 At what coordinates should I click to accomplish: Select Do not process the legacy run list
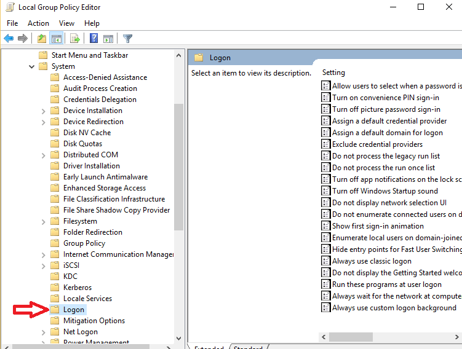(386, 156)
